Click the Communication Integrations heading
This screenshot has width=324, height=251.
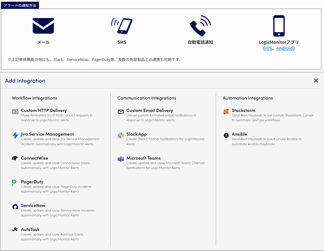pos(147,98)
